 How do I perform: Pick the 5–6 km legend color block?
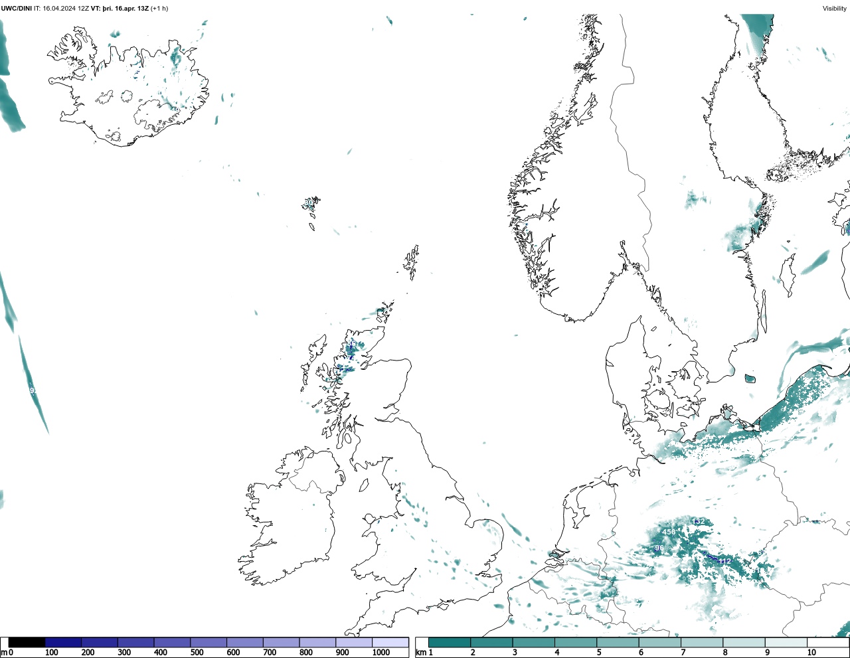[x=618, y=642]
